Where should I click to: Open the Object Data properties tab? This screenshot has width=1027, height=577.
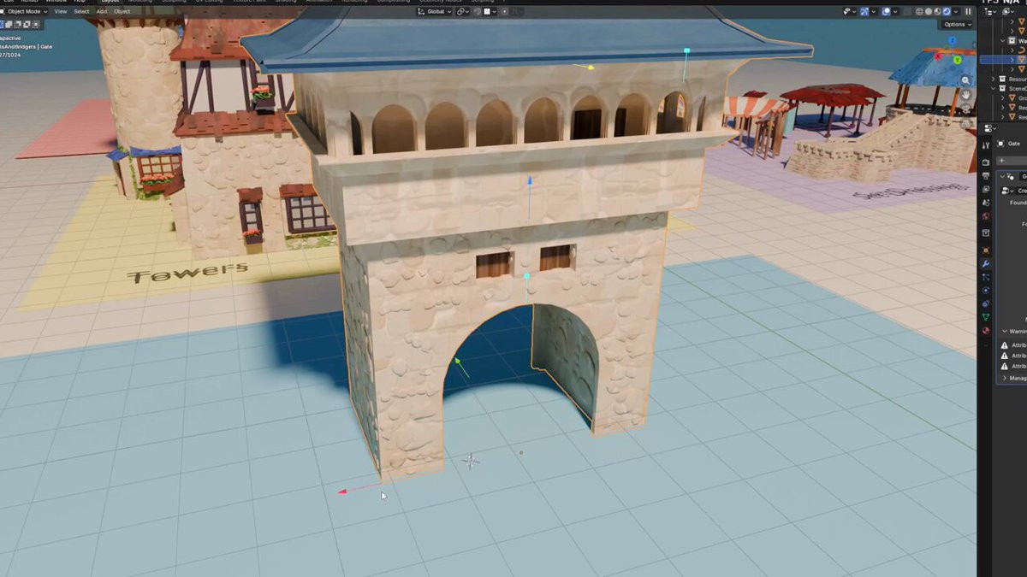click(986, 317)
